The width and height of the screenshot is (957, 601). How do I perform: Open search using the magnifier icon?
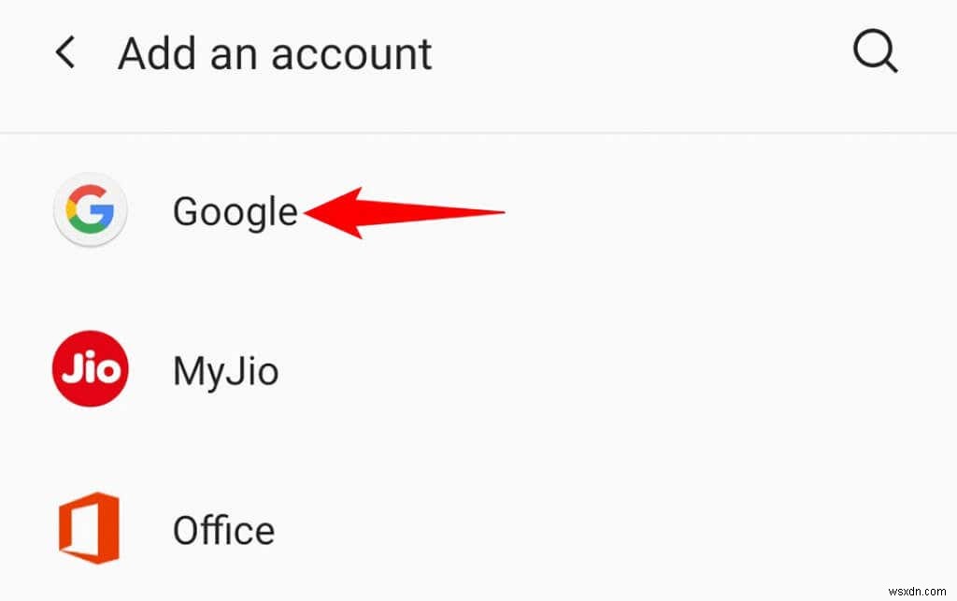click(876, 51)
